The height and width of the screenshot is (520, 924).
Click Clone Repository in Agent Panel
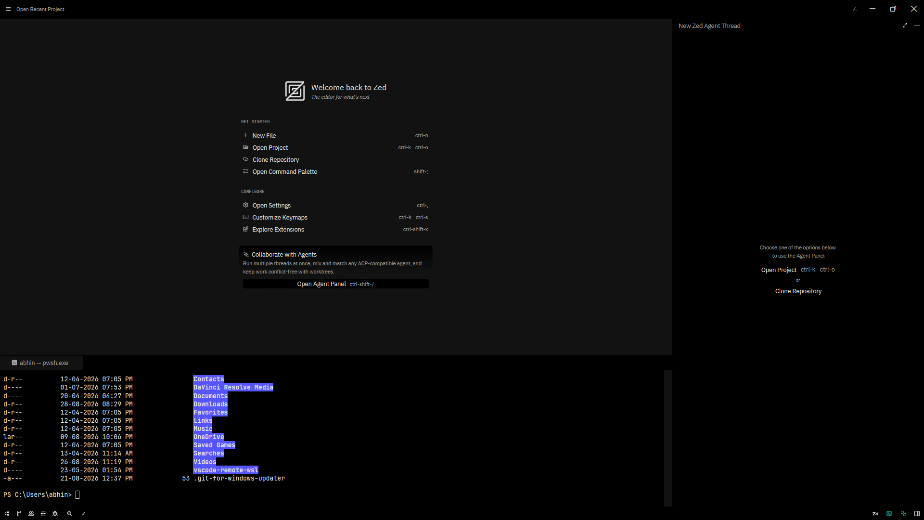(798, 291)
